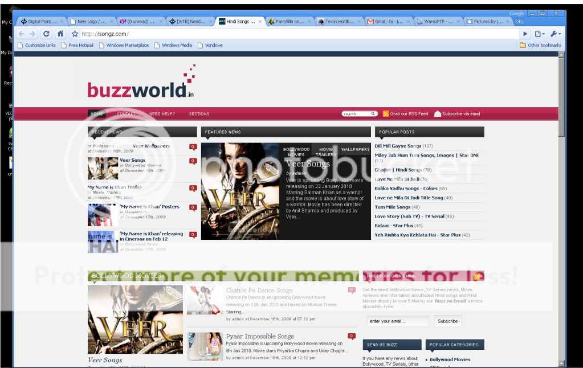
Task: Click the Go arrow beside the address bar
Action: click(525, 34)
